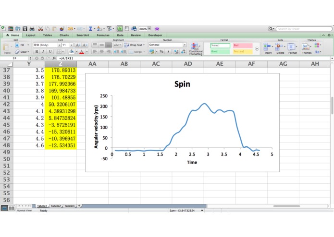The width and height of the screenshot is (334, 237).
Task: Toggle bottom vertical alignment
Action: point(109,45)
